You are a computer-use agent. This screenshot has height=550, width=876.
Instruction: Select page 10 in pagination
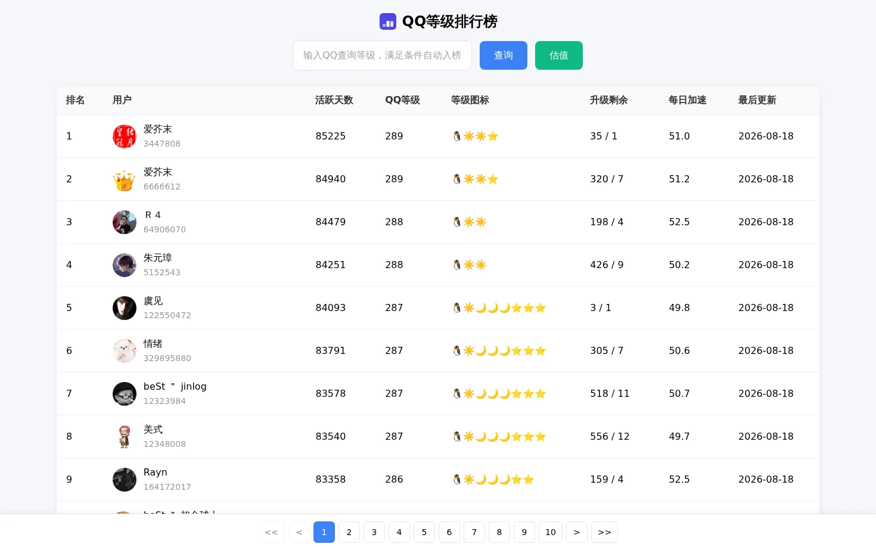tap(551, 532)
